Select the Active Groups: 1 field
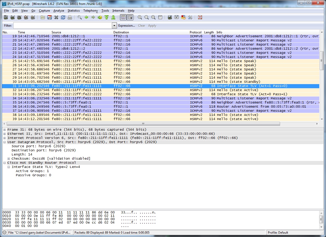The height and width of the screenshot is (237, 326). pos(32,171)
